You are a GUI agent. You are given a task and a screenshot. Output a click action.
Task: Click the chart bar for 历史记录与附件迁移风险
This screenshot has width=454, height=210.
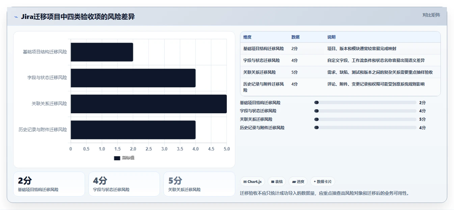click(133, 130)
